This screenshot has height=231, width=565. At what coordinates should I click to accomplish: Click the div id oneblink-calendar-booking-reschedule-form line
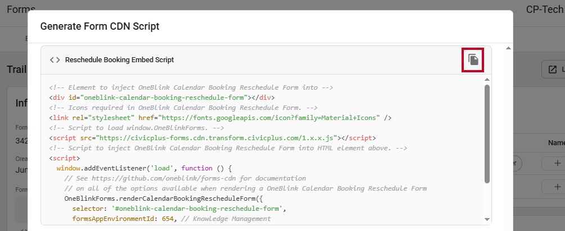(162, 98)
